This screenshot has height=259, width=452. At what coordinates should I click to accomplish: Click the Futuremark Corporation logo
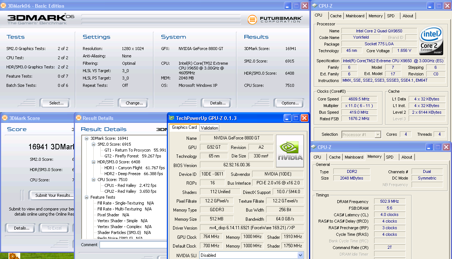click(275, 19)
